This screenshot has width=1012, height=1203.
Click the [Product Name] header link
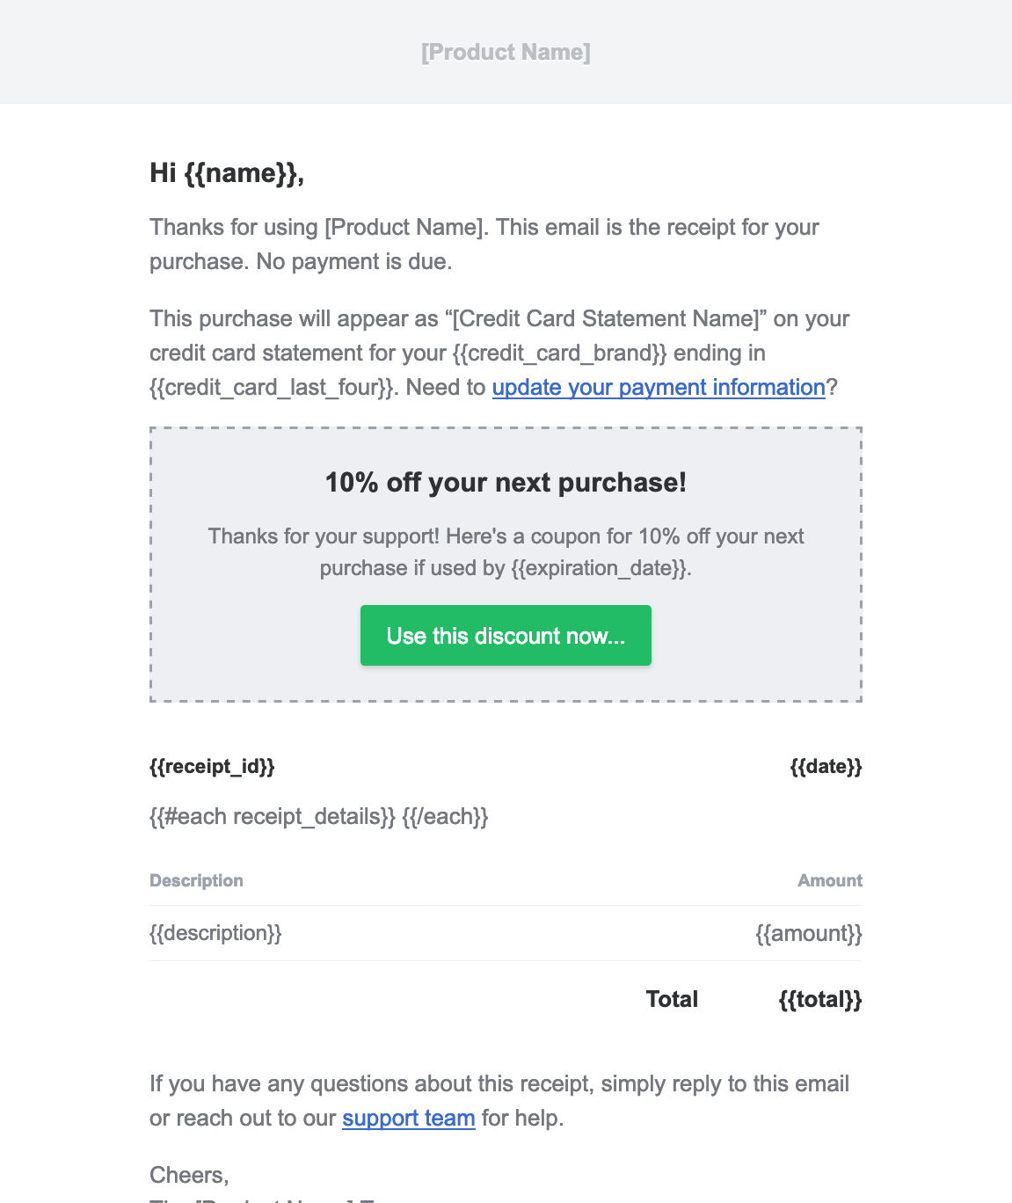[506, 52]
